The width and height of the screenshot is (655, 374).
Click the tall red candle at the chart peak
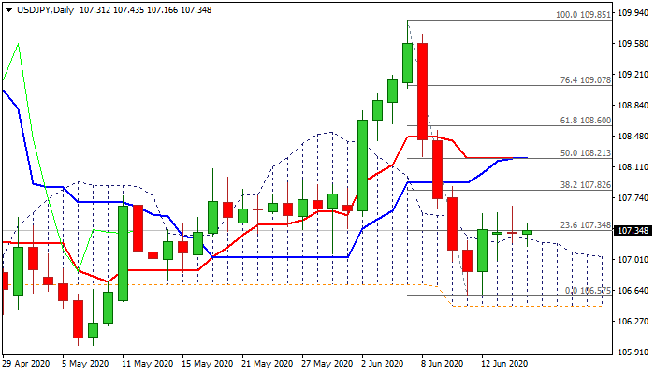click(x=422, y=92)
